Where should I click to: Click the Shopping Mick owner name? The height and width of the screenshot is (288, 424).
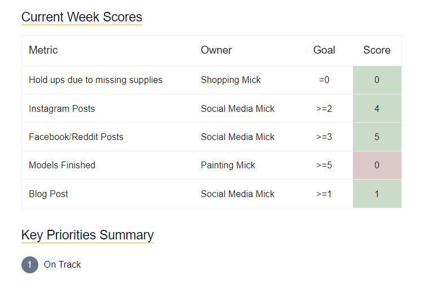pos(231,80)
